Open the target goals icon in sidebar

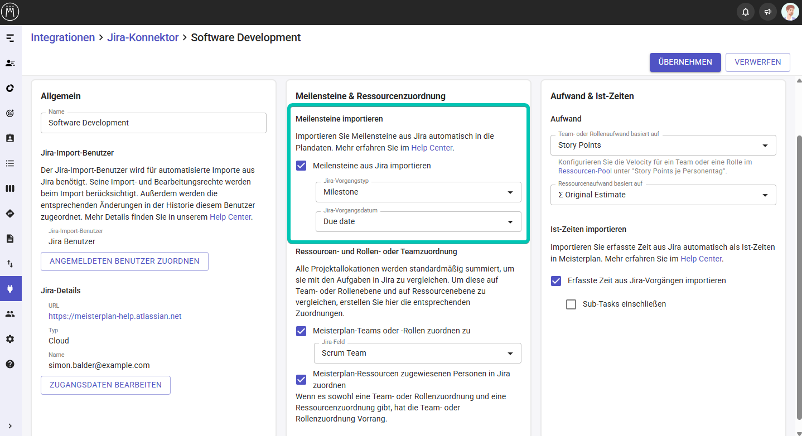click(x=10, y=113)
